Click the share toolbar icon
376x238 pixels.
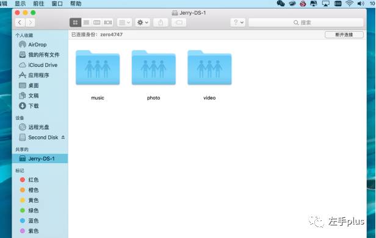point(161,23)
